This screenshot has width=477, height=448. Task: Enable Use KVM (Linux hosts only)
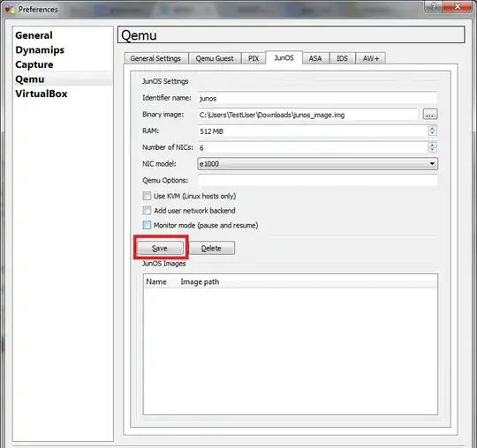[147, 196]
